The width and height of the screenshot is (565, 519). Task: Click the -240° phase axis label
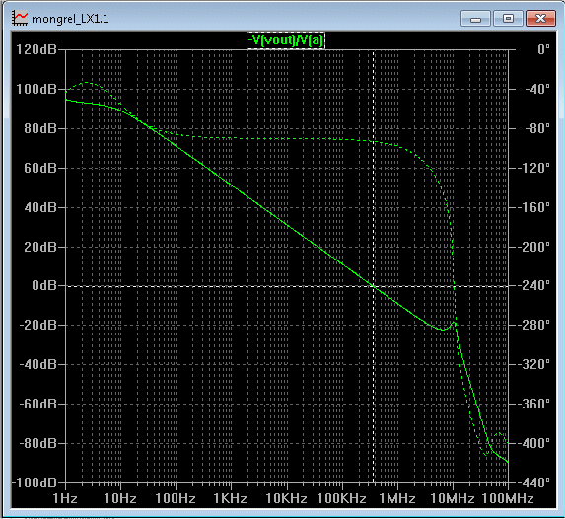[535, 285]
